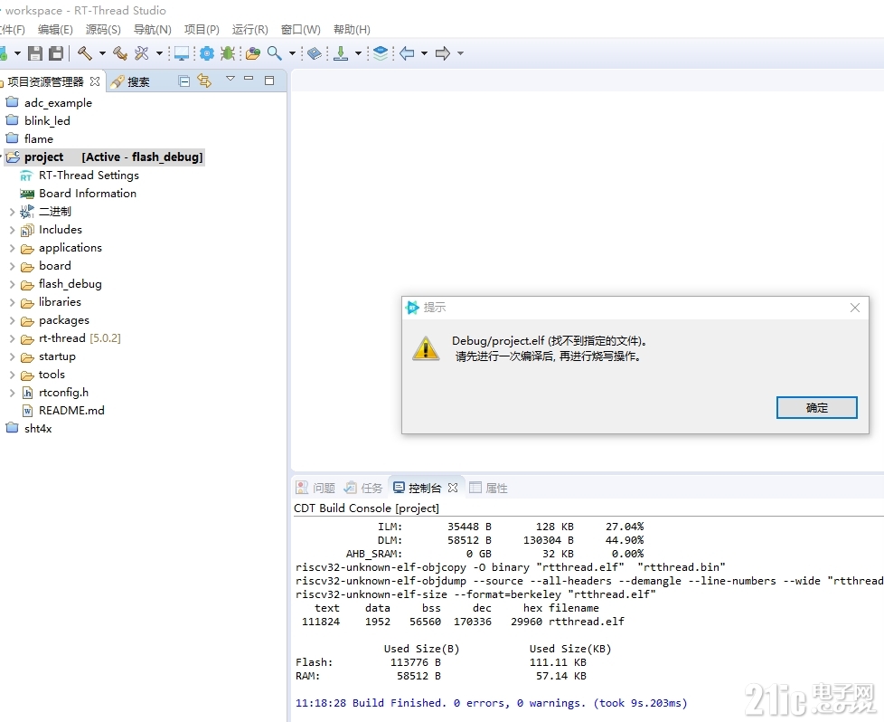Viewport: 884px width, 722px height.
Task: Expand the Includes tree node
Action: coord(12,230)
